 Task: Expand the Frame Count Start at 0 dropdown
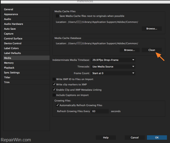point(113,73)
